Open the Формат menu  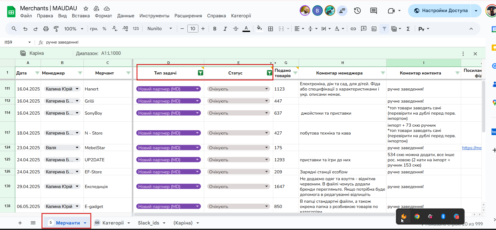pyautogui.click(x=103, y=16)
